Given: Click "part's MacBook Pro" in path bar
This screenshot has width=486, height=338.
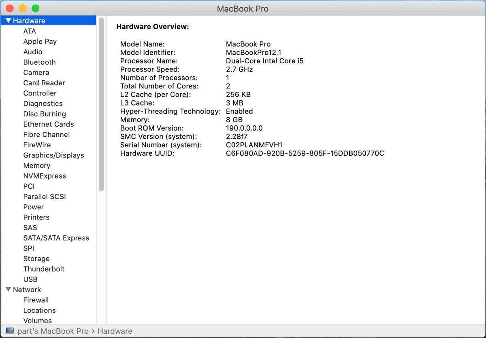Looking at the screenshot, I should pos(53,331).
